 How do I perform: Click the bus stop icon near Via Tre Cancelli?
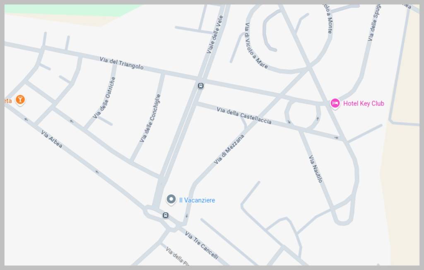tap(166, 215)
